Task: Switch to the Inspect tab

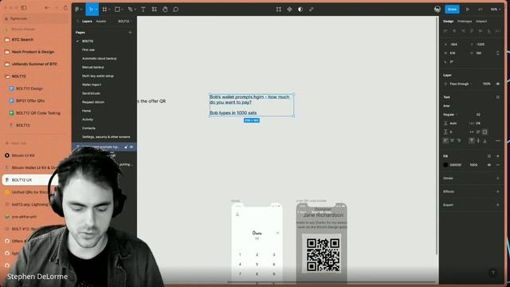Action: tap(481, 22)
